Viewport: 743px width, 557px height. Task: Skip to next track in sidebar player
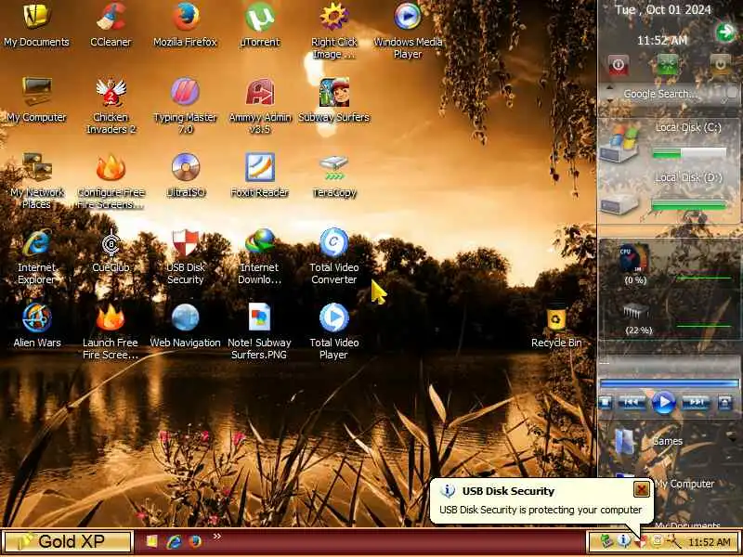coord(696,402)
